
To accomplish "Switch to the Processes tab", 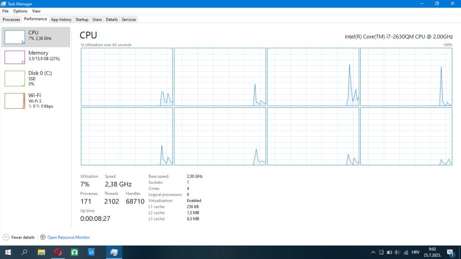I will [x=11, y=20].
